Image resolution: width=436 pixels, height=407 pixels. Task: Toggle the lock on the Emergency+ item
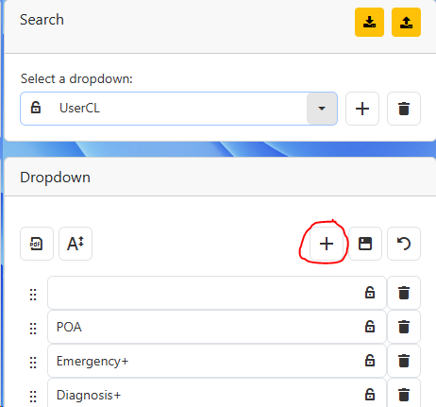(x=370, y=361)
